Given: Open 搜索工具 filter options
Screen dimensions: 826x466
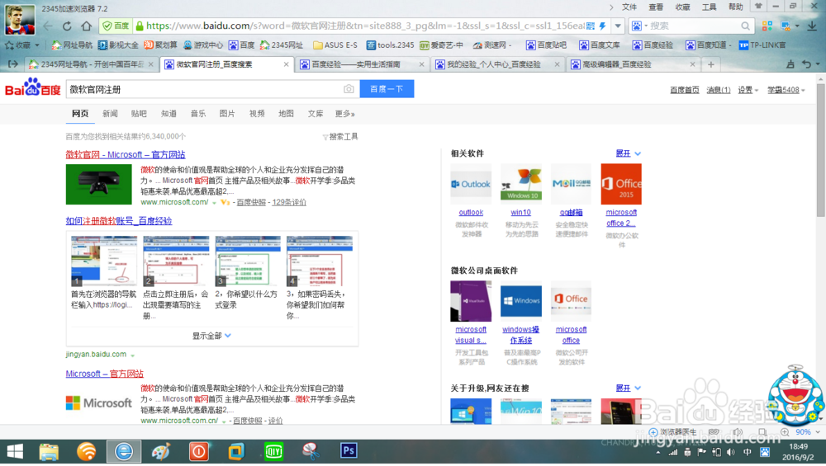Looking at the screenshot, I should (340, 137).
